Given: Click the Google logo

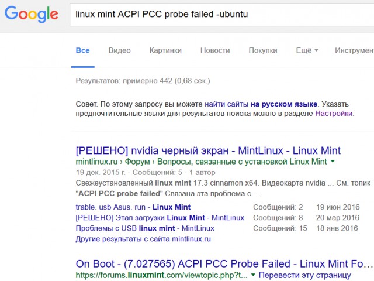Looking at the screenshot, I should [31, 14].
